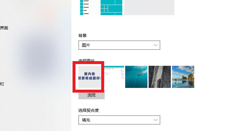The image size is (234, 131).
Task: Click the preview start menu list lines
Action: (x=86, y=8)
